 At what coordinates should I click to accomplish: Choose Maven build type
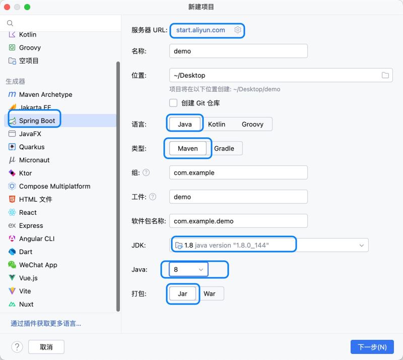[x=188, y=148]
